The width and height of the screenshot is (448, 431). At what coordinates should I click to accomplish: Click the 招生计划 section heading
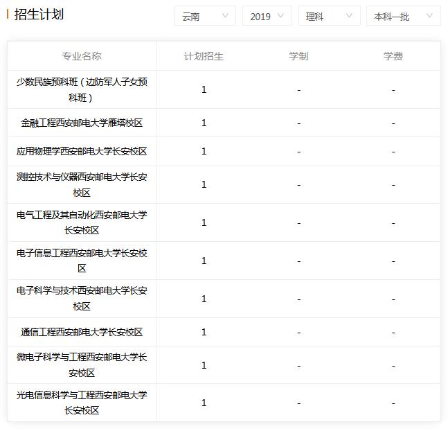tap(39, 15)
